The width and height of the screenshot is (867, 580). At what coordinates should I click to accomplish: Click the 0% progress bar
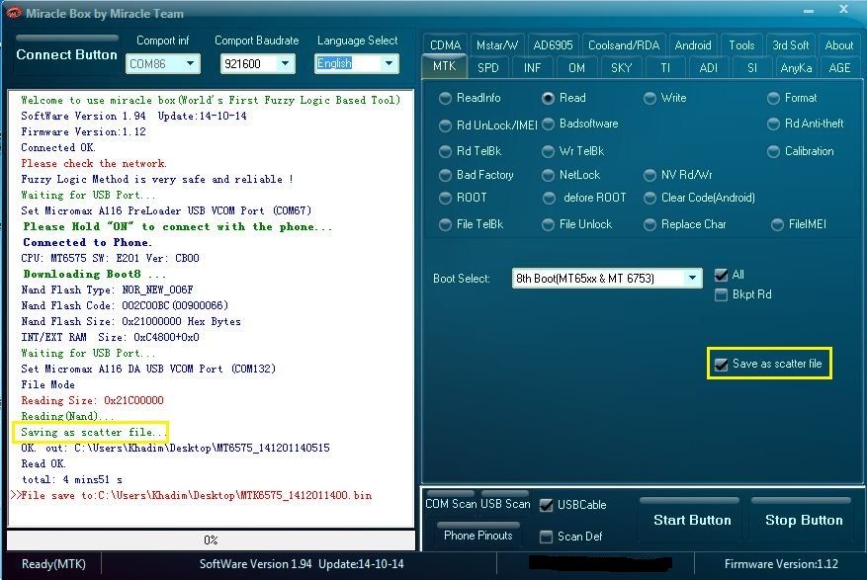coord(211,539)
